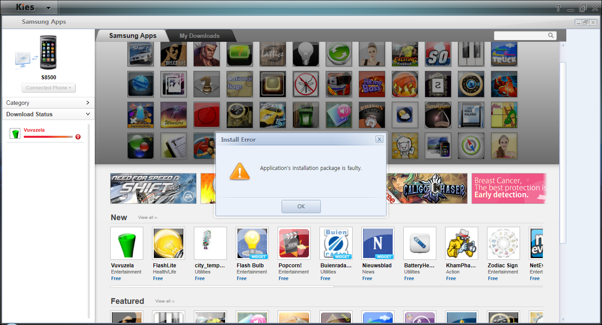Select the Samsung Apps tab
Image resolution: width=602 pixels, height=325 pixels.
pyautogui.click(x=133, y=36)
